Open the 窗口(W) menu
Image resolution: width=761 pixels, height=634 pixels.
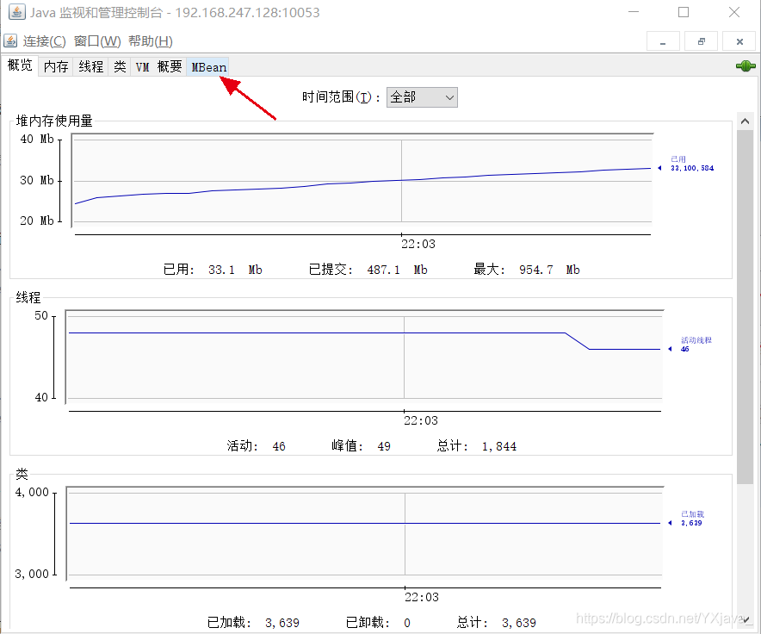(x=97, y=41)
